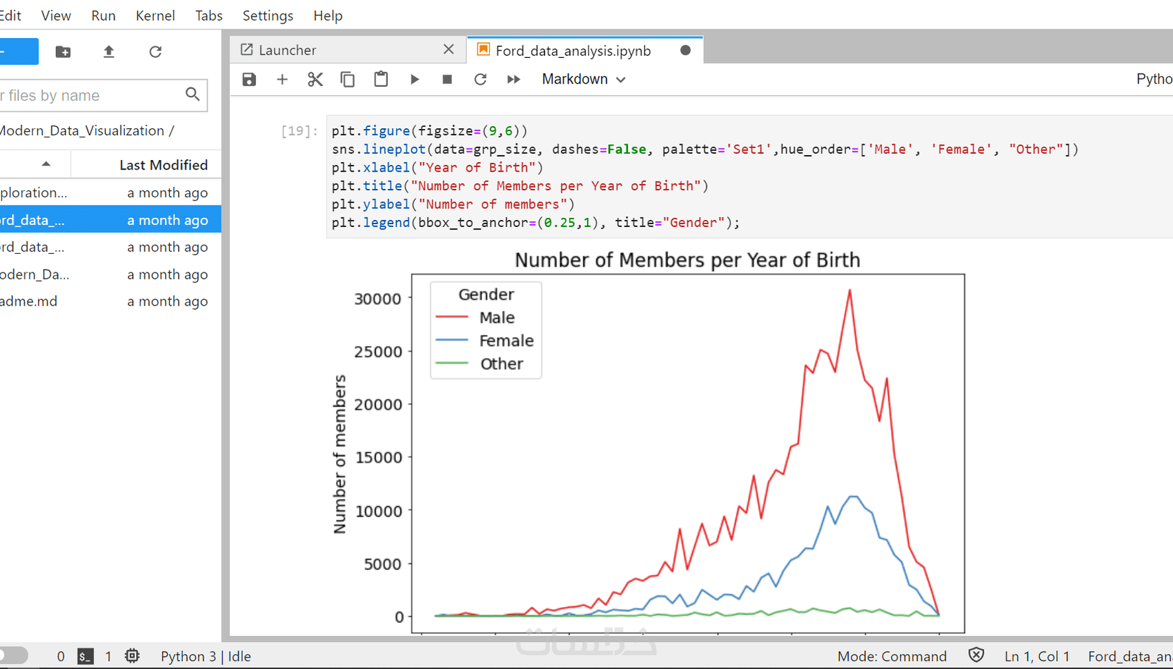
Task: Restart kernel and run all cells
Action: pyautogui.click(x=513, y=79)
